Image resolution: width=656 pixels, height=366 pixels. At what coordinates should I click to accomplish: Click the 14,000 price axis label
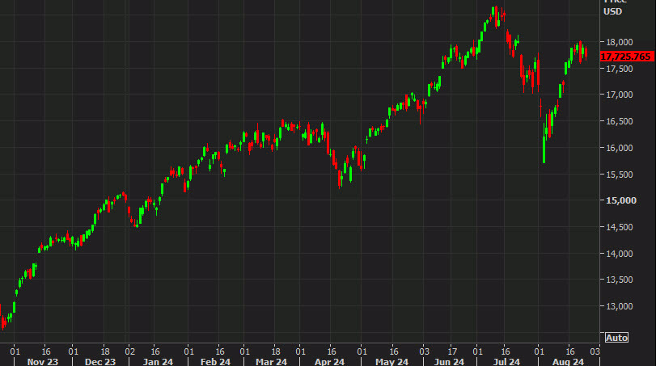click(619, 254)
